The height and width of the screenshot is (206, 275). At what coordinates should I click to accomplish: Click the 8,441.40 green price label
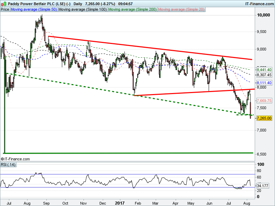pyautogui.click(x=264, y=70)
